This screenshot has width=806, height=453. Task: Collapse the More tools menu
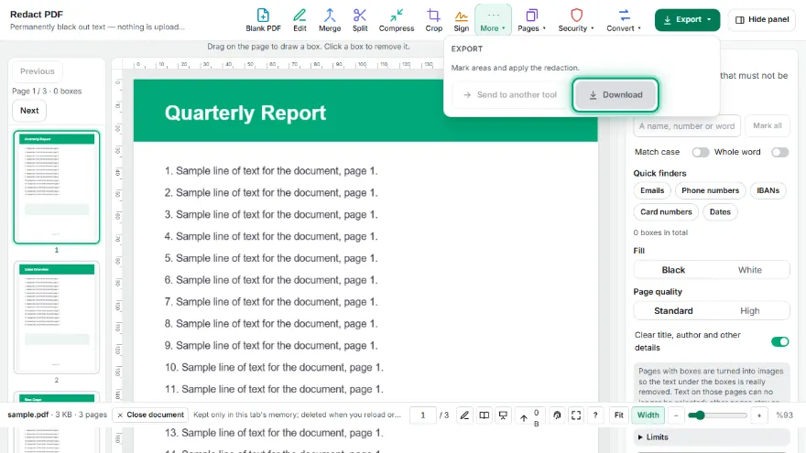point(493,20)
